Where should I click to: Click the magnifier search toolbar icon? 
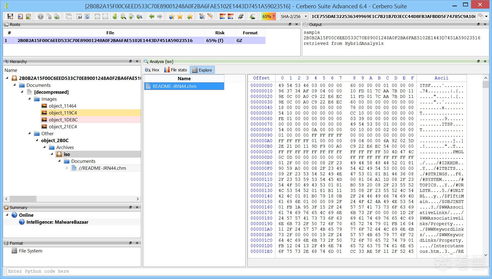(123, 16)
